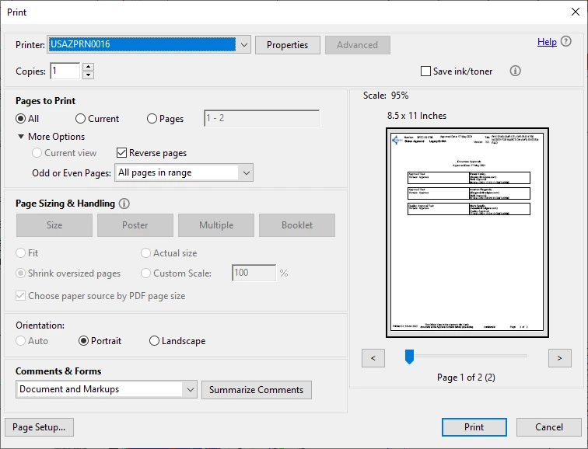The height and width of the screenshot is (449, 588).
Task: Click the printer Properties button
Action: (x=288, y=45)
